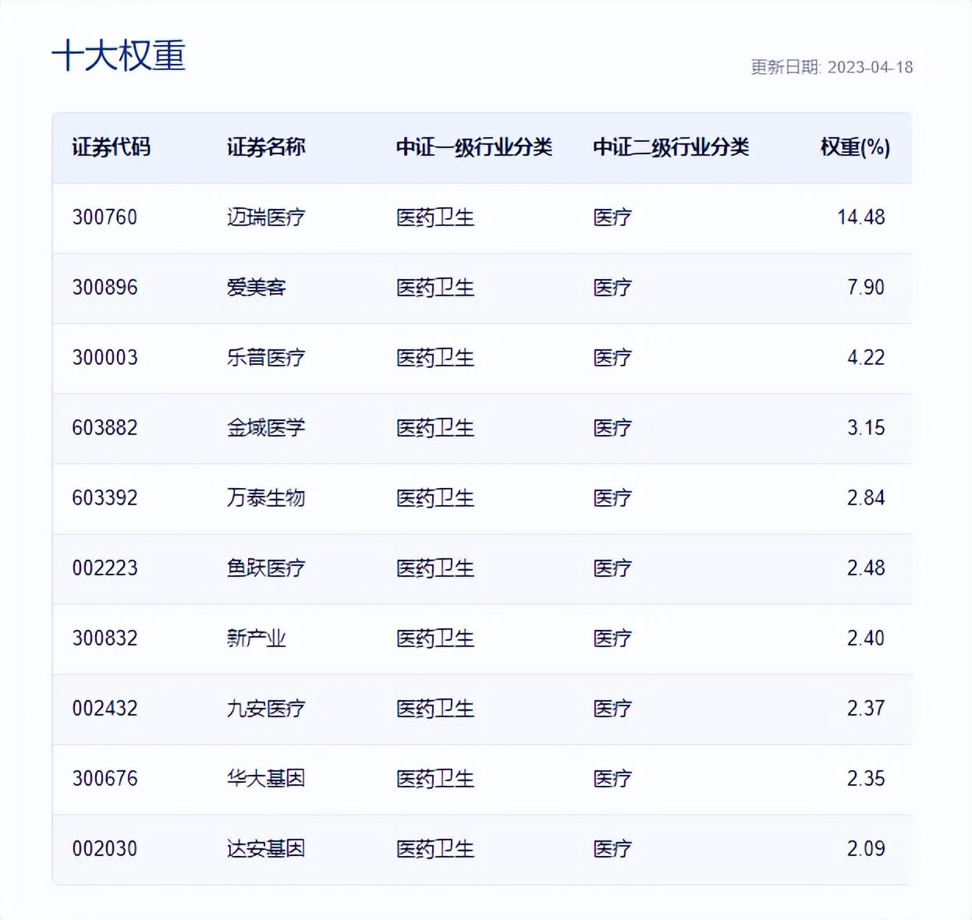Click the 达安基因 stock name

click(x=265, y=848)
